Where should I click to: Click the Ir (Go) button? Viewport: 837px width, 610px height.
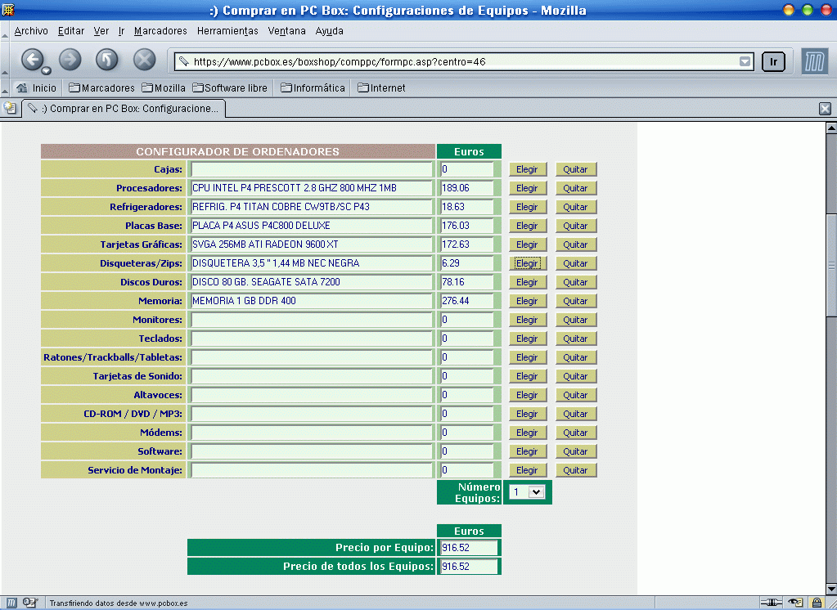(x=773, y=62)
